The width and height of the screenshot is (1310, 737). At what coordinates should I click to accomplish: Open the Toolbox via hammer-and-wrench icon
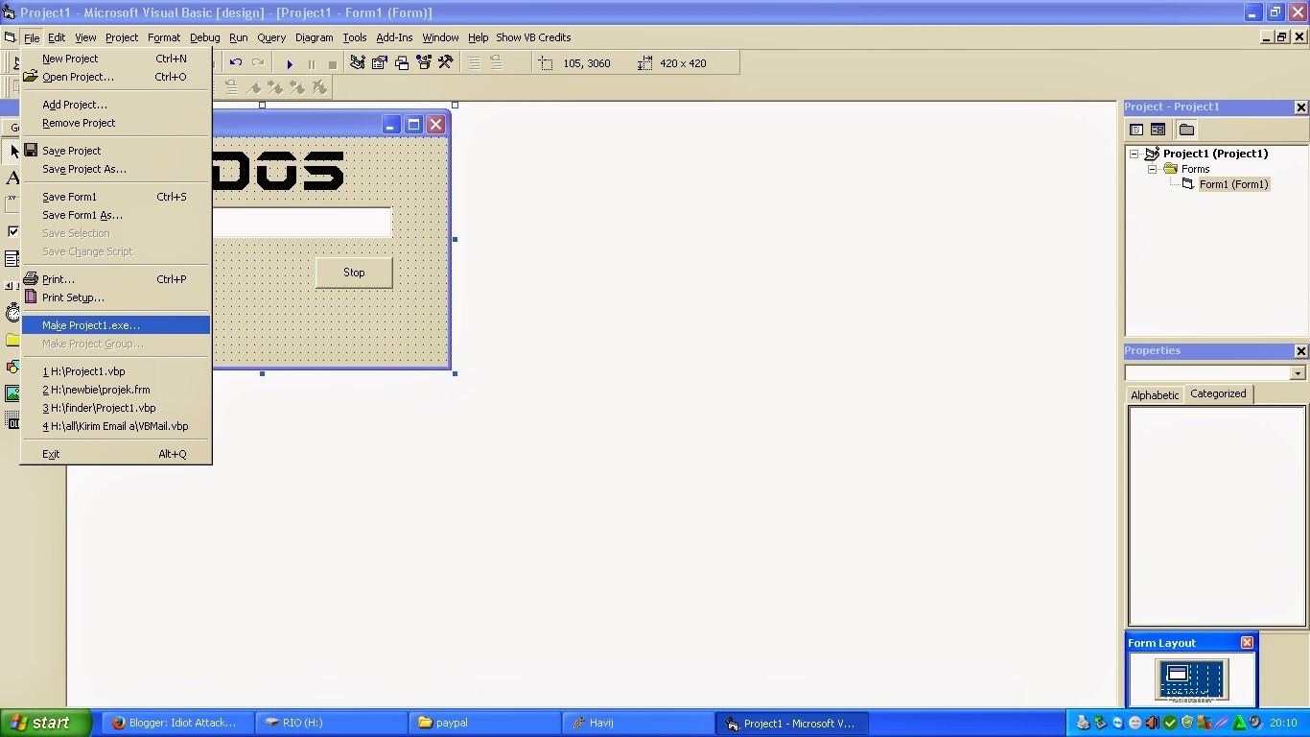pyautogui.click(x=446, y=63)
